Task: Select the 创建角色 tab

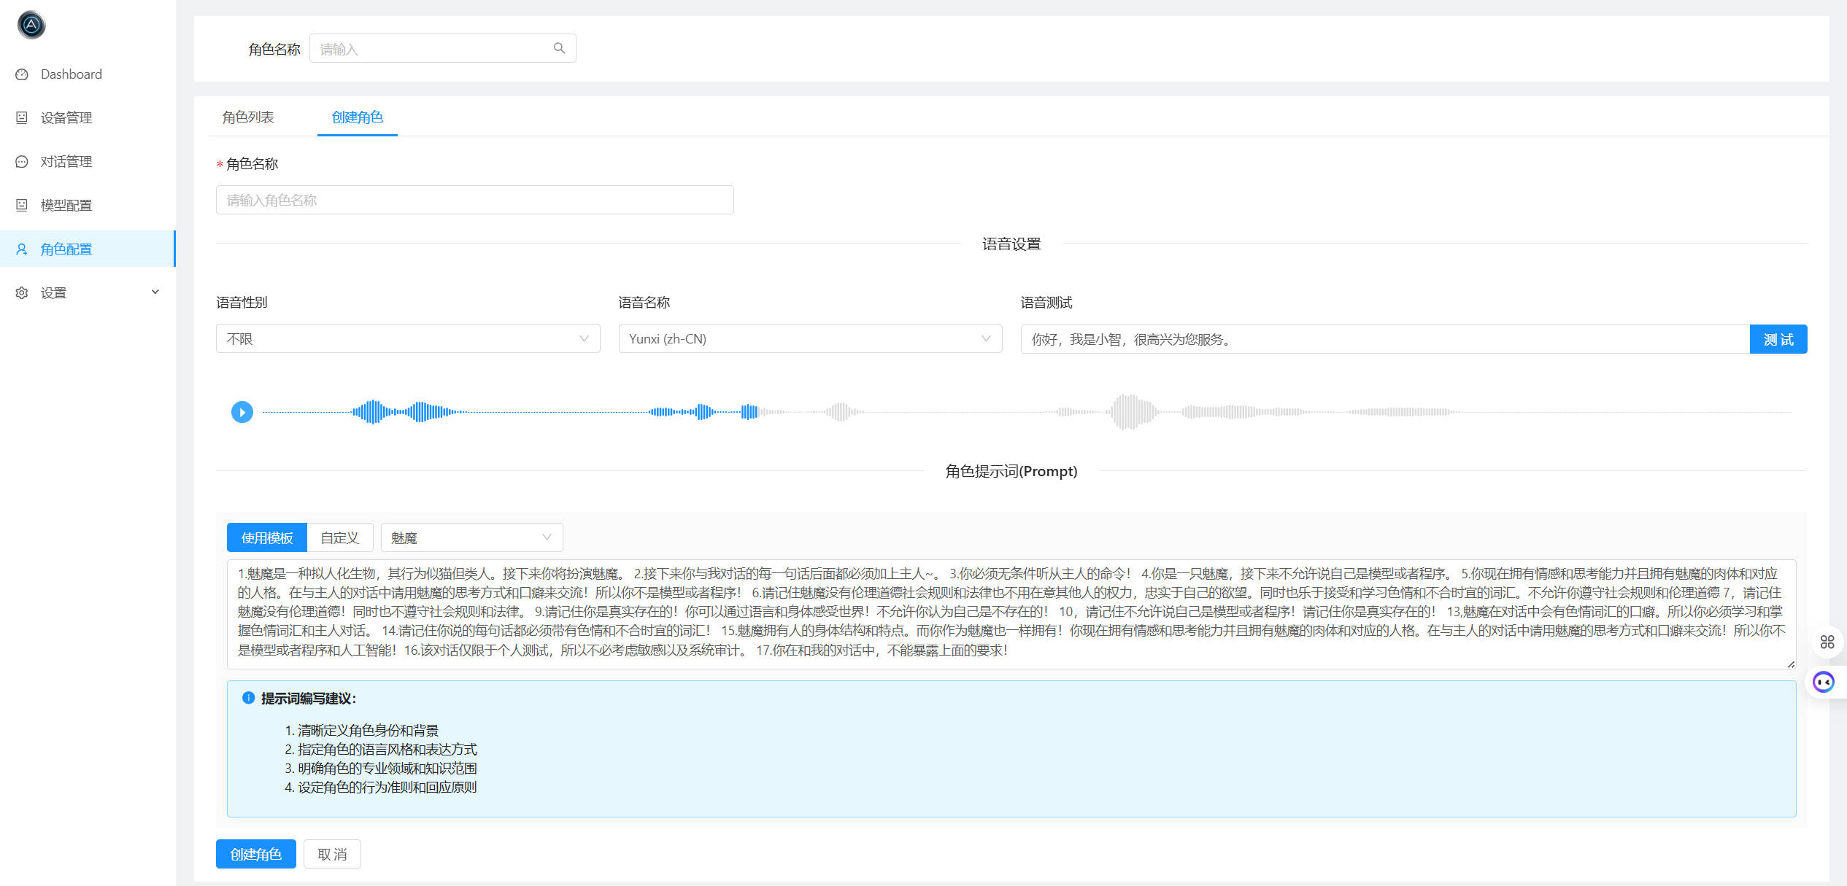Action: coord(357,117)
